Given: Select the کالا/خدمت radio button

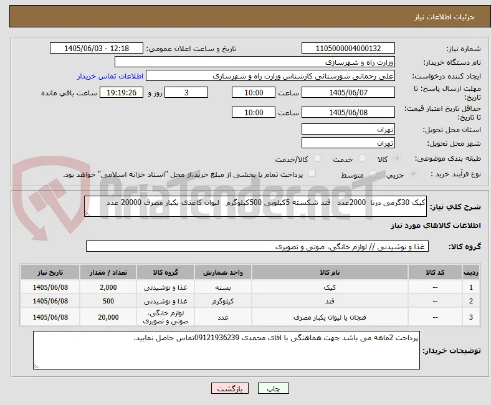Looking at the screenshot, I should (318, 158).
